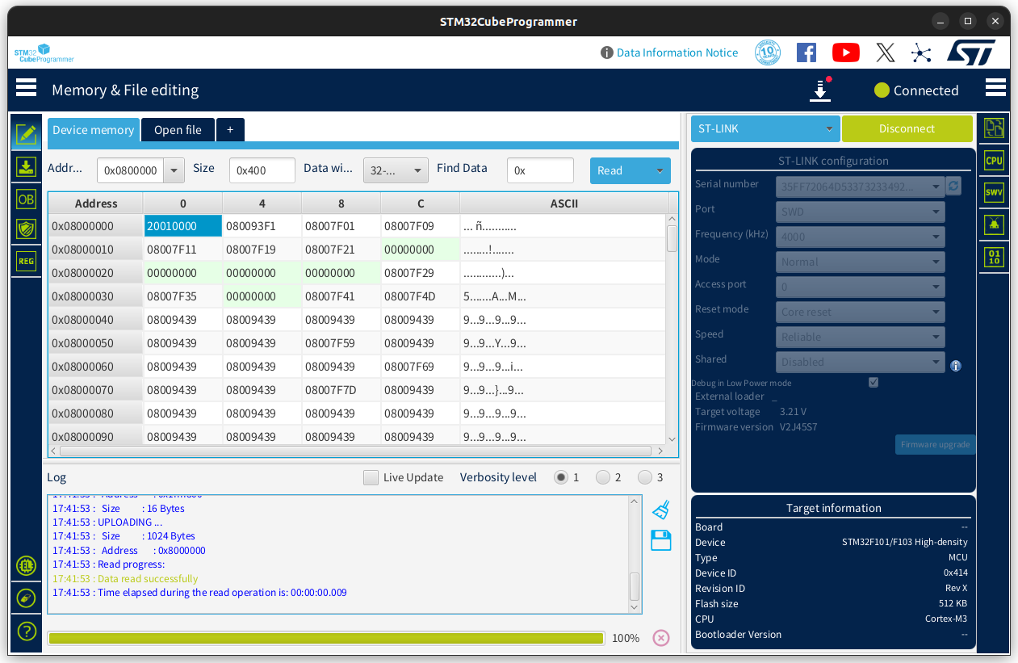Open the ST-LINK interface dropdown

[x=766, y=128]
